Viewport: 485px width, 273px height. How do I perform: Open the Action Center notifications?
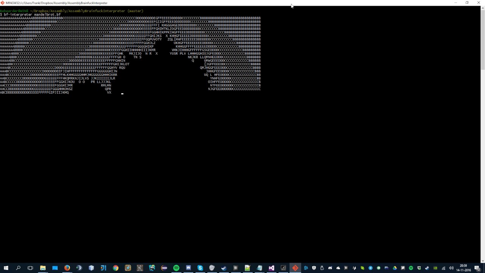tap(477, 268)
